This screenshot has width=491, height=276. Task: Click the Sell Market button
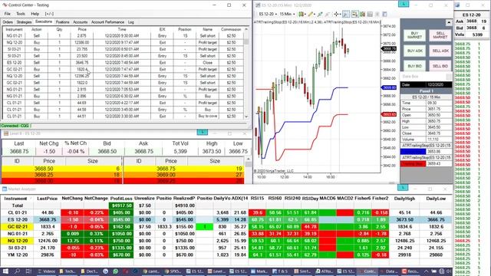[x=440, y=35]
